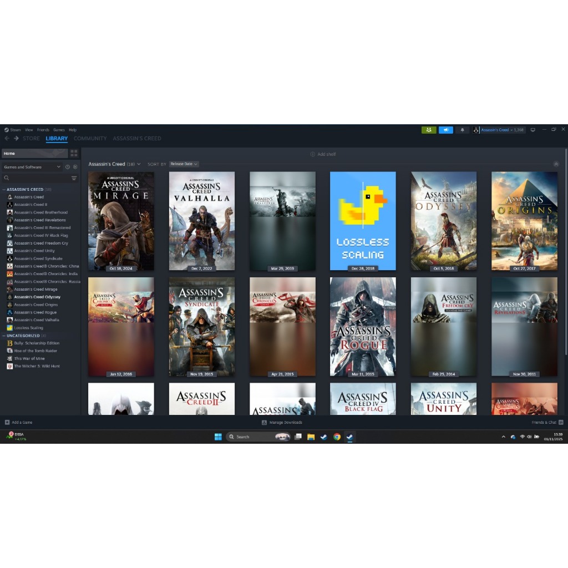Click the Add a Game plus icon
Image resolution: width=568 pixels, height=568 pixels.
(x=7, y=422)
